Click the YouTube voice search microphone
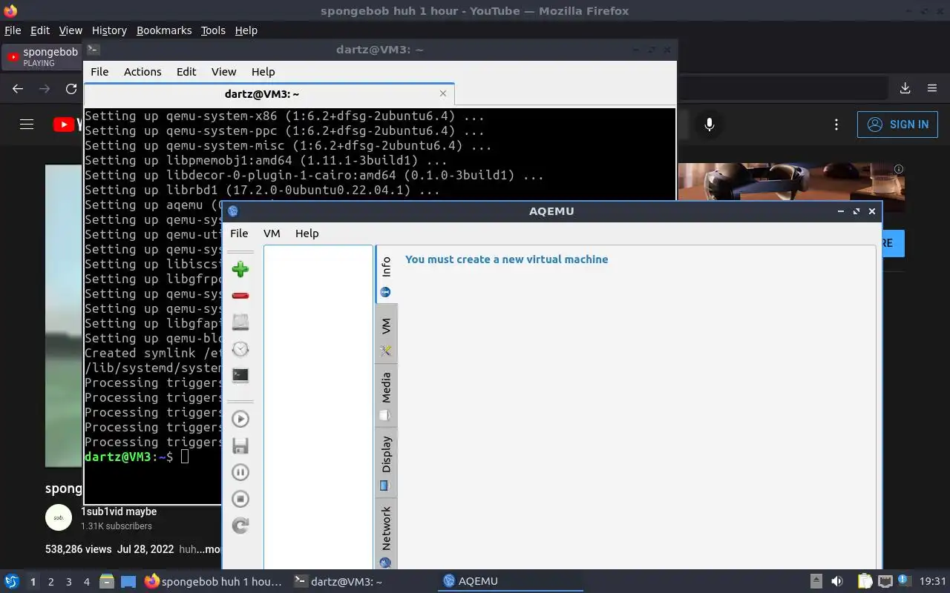This screenshot has width=950, height=593. [x=710, y=125]
